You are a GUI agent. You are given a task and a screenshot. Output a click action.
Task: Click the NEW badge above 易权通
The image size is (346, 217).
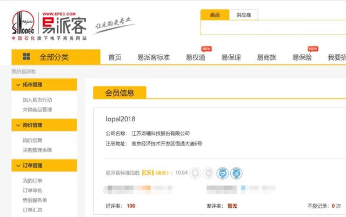click(x=207, y=49)
